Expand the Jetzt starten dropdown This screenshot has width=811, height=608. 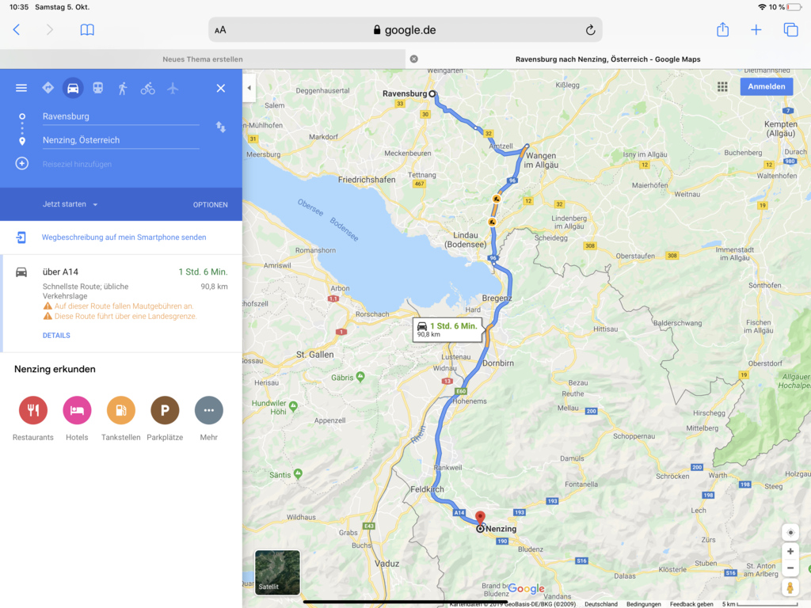[70, 204]
